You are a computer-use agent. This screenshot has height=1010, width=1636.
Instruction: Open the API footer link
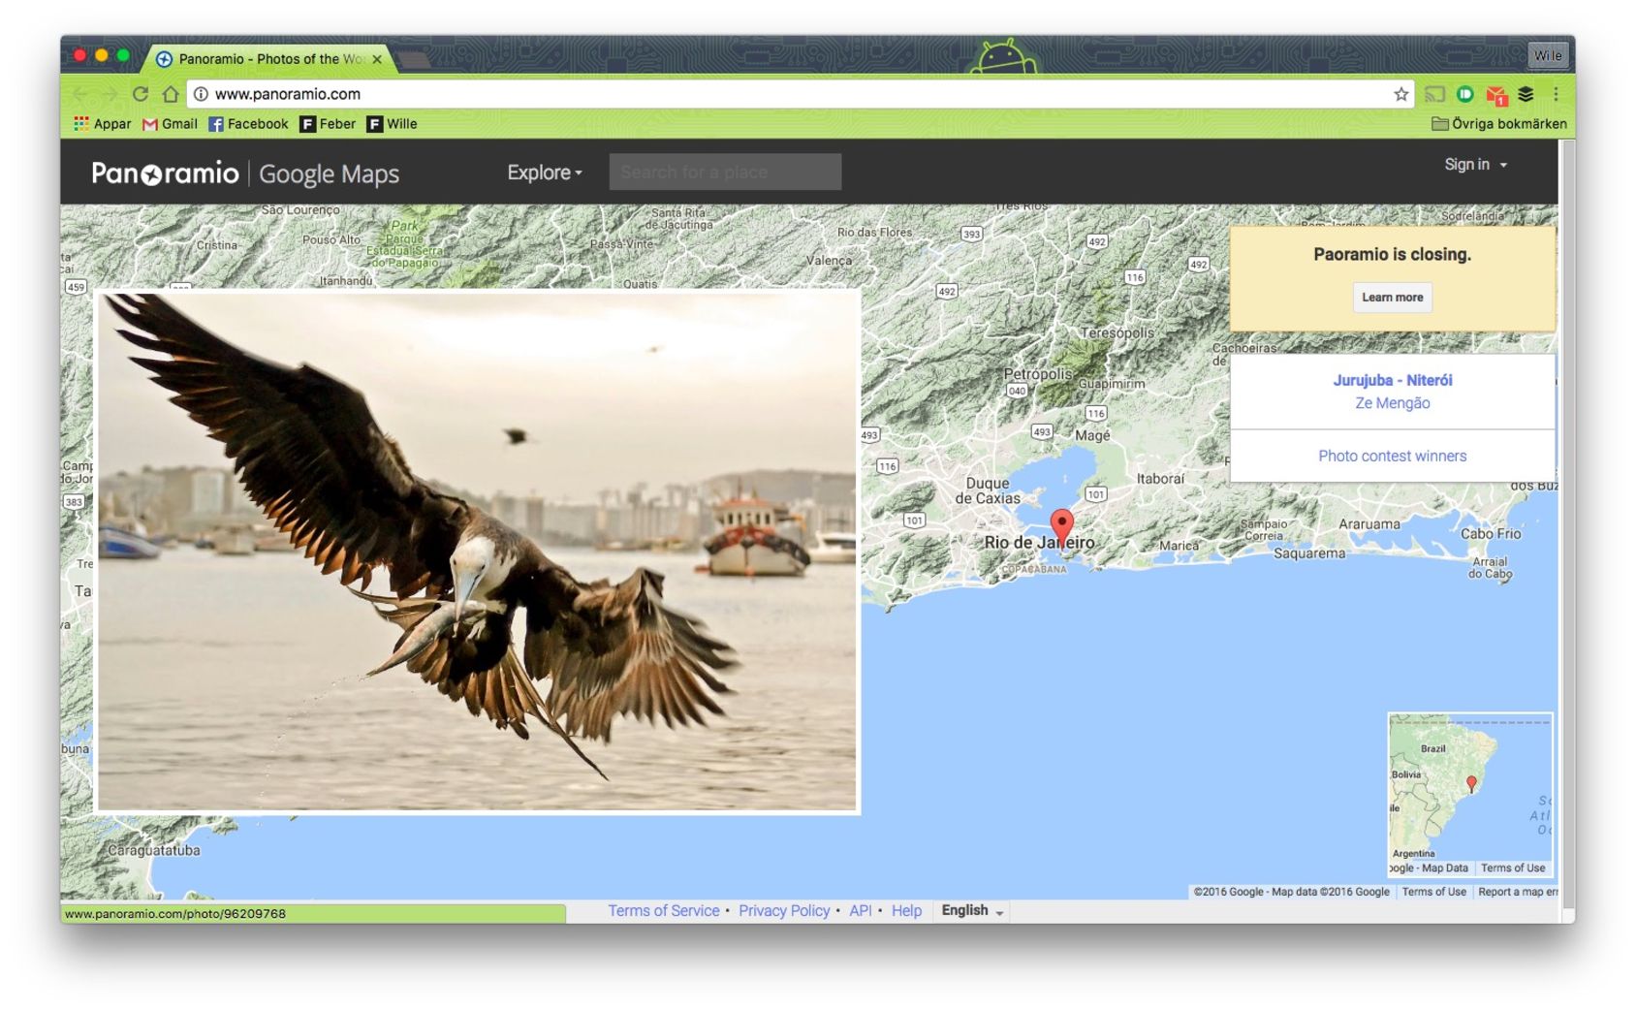[x=861, y=911]
